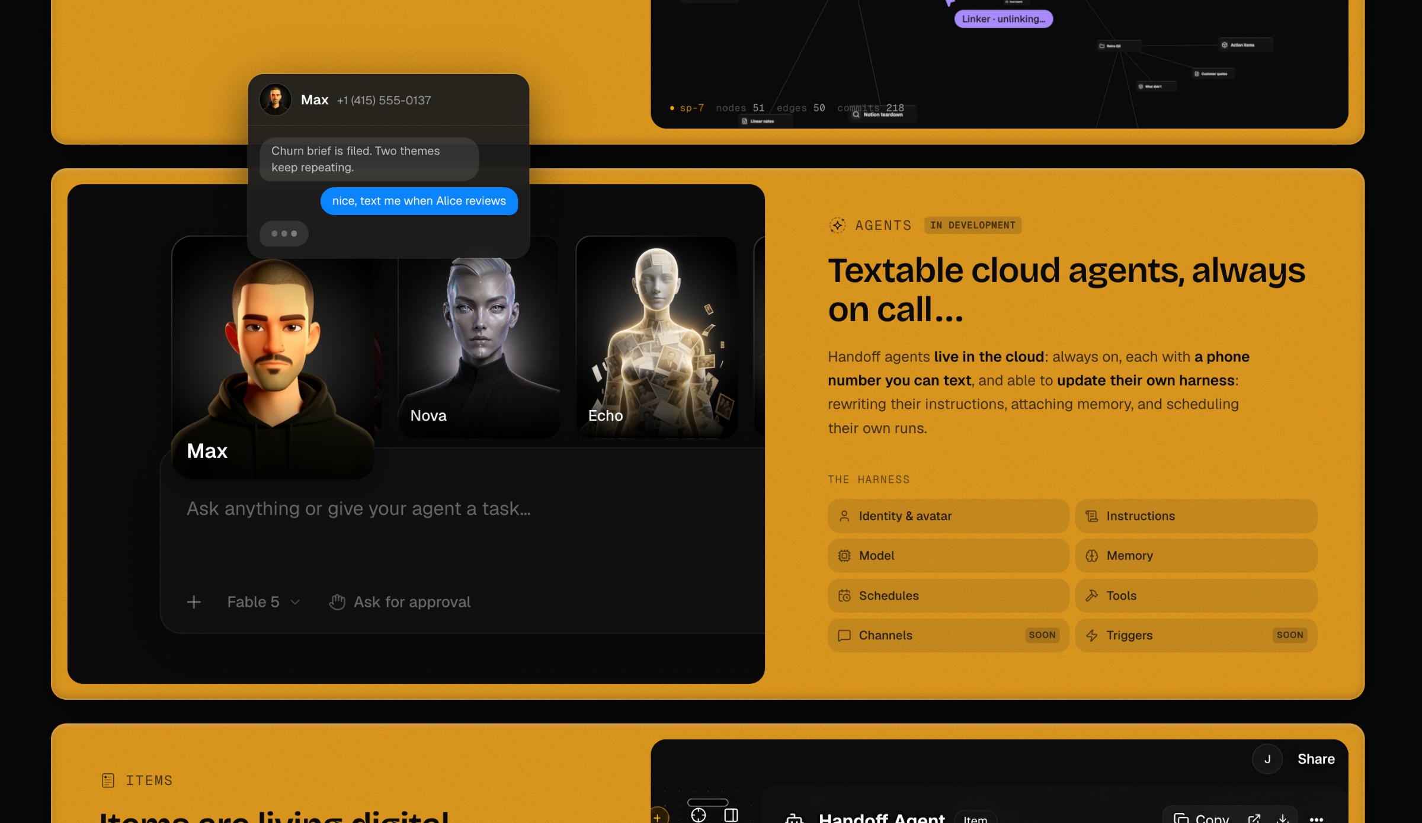Click the blue 'nice, text me when Alice reviews' bubble
This screenshot has width=1422, height=823.
click(x=419, y=201)
